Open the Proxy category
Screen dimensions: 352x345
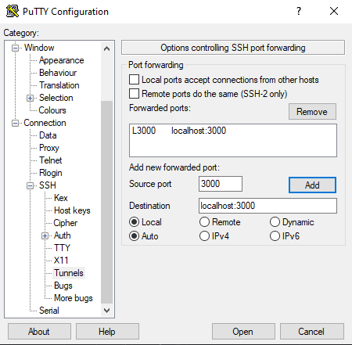tap(49, 148)
